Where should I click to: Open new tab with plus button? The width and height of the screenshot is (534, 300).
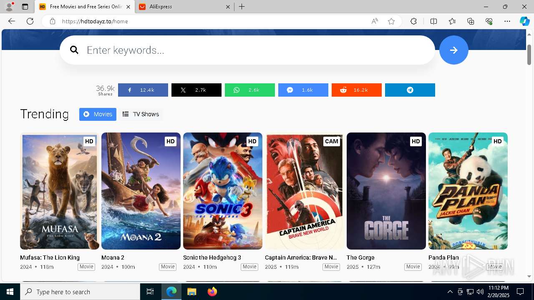(242, 7)
